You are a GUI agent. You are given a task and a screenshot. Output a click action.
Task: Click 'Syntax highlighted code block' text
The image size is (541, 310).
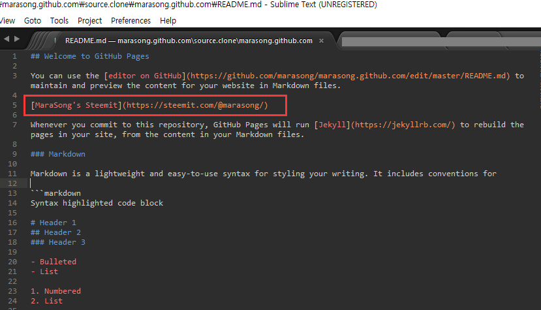click(x=97, y=203)
